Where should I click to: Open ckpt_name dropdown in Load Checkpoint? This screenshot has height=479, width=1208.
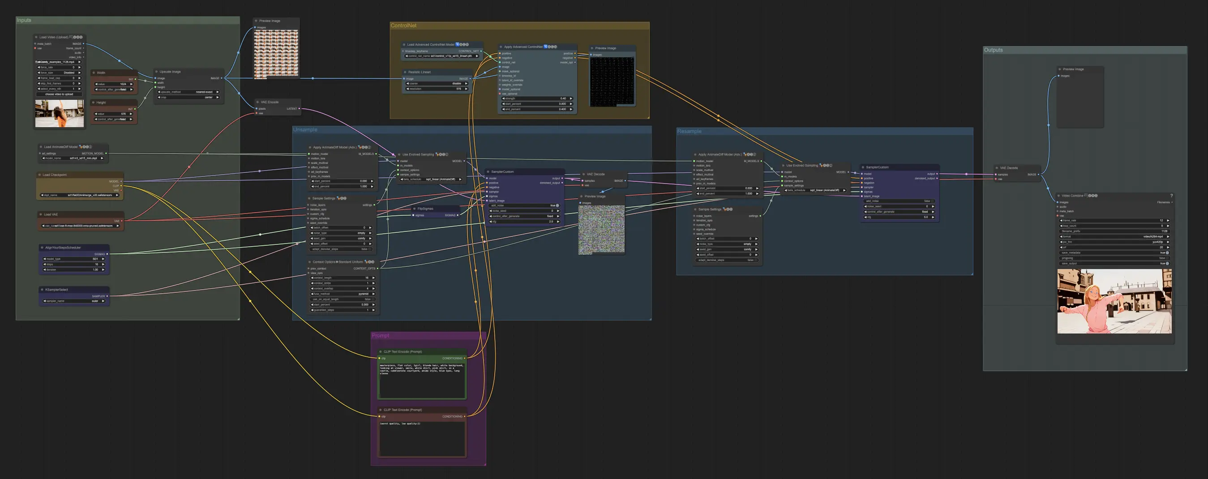point(80,195)
